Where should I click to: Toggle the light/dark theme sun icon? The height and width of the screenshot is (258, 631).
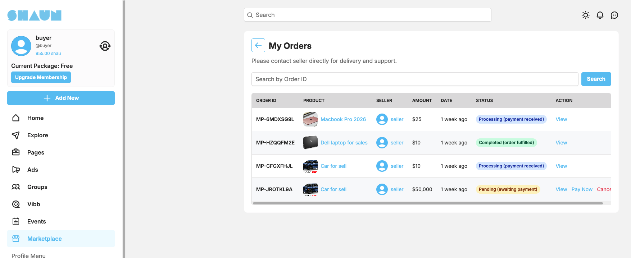[586, 15]
